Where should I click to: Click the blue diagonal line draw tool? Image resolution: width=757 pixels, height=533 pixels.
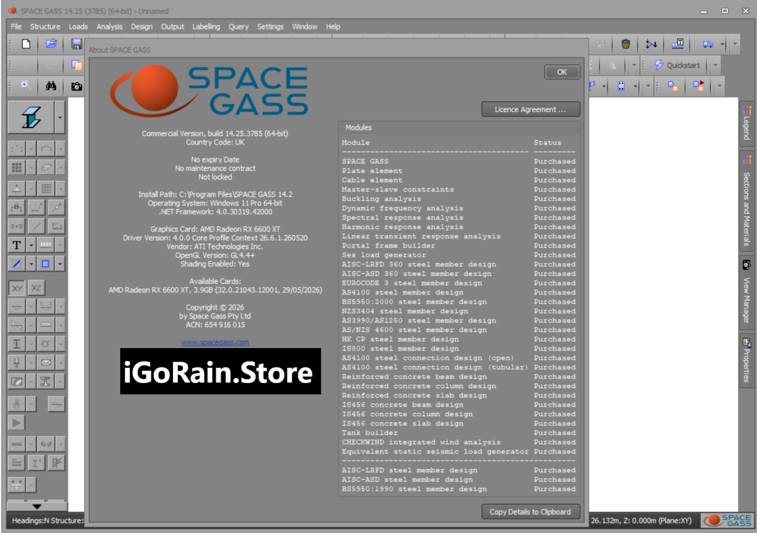point(16,264)
